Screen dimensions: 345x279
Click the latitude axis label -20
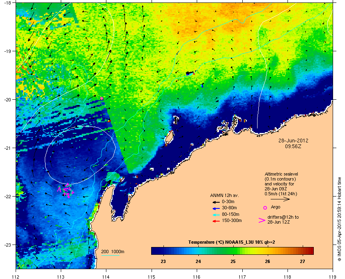click(x=7, y=100)
